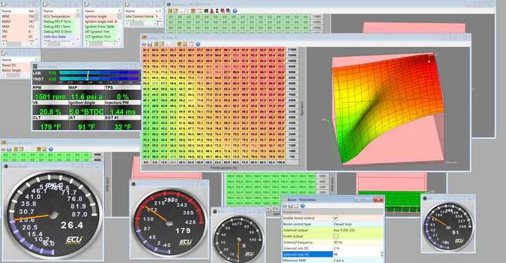Click Injectors PW readout 1.44 ms

[122, 112]
